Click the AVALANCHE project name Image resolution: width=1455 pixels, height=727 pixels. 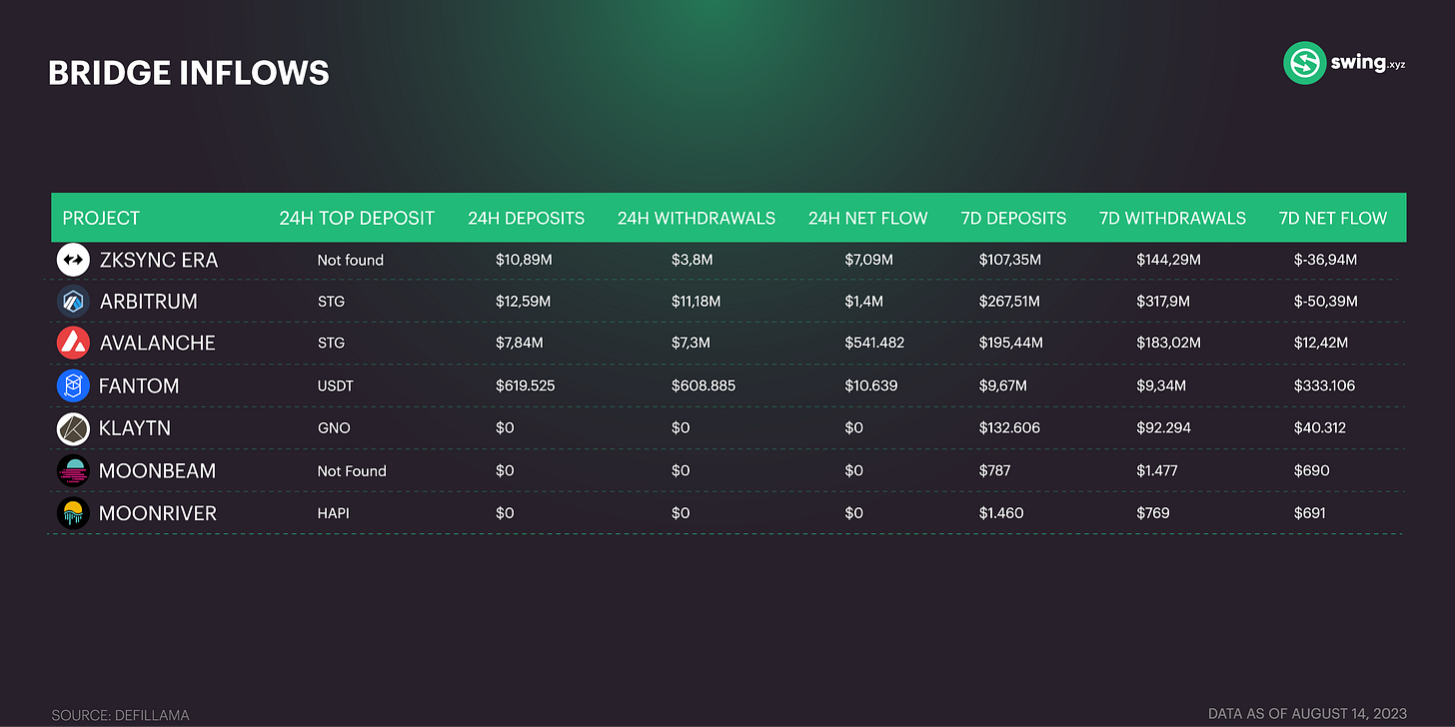click(x=157, y=343)
